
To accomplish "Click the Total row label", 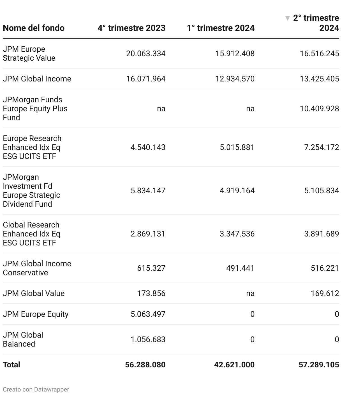I will [11, 365].
